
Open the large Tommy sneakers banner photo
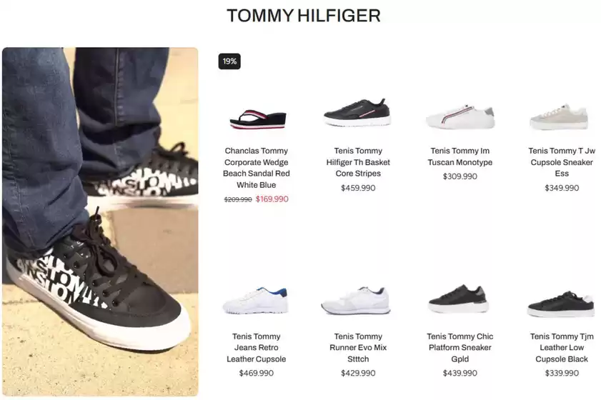[100, 221]
